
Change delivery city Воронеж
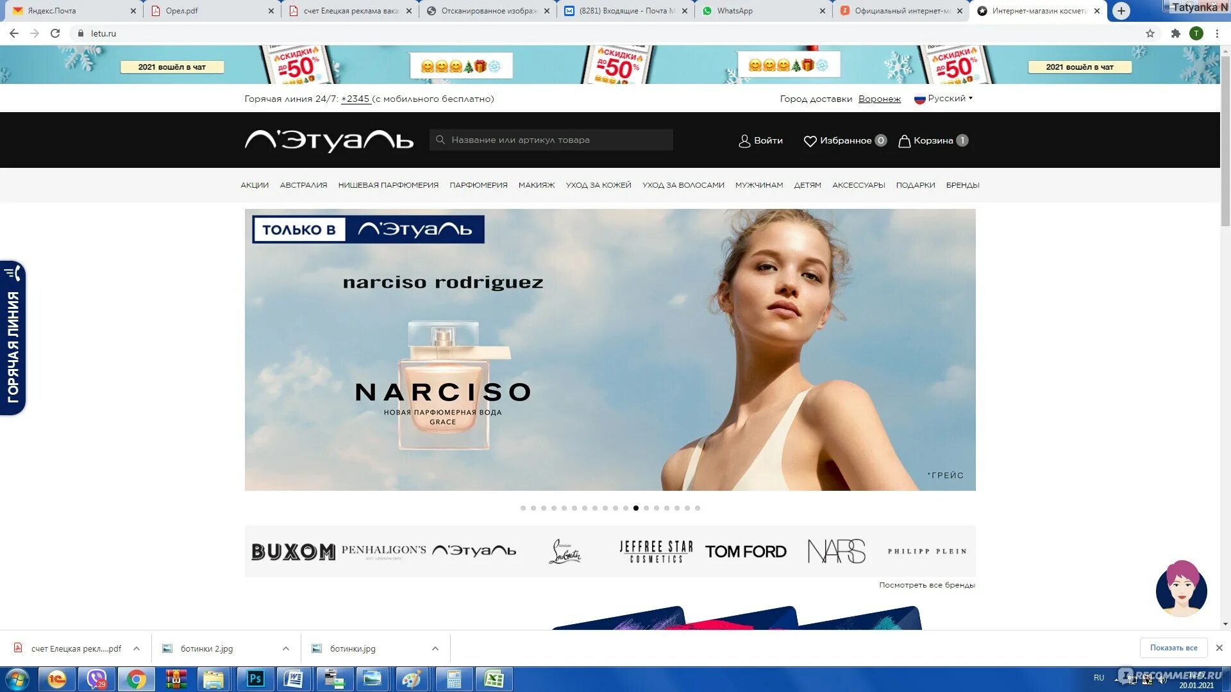click(x=879, y=99)
